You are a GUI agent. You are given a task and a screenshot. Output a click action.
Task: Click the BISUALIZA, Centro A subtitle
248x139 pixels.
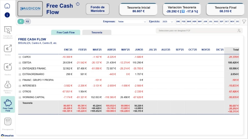(38, 43)
